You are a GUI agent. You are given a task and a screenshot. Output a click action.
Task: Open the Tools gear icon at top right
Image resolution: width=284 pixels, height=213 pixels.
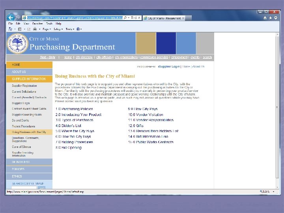click(276, 18)
